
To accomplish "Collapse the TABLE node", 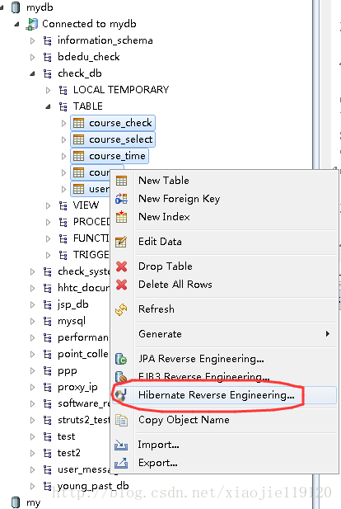I will pos(48,106).
